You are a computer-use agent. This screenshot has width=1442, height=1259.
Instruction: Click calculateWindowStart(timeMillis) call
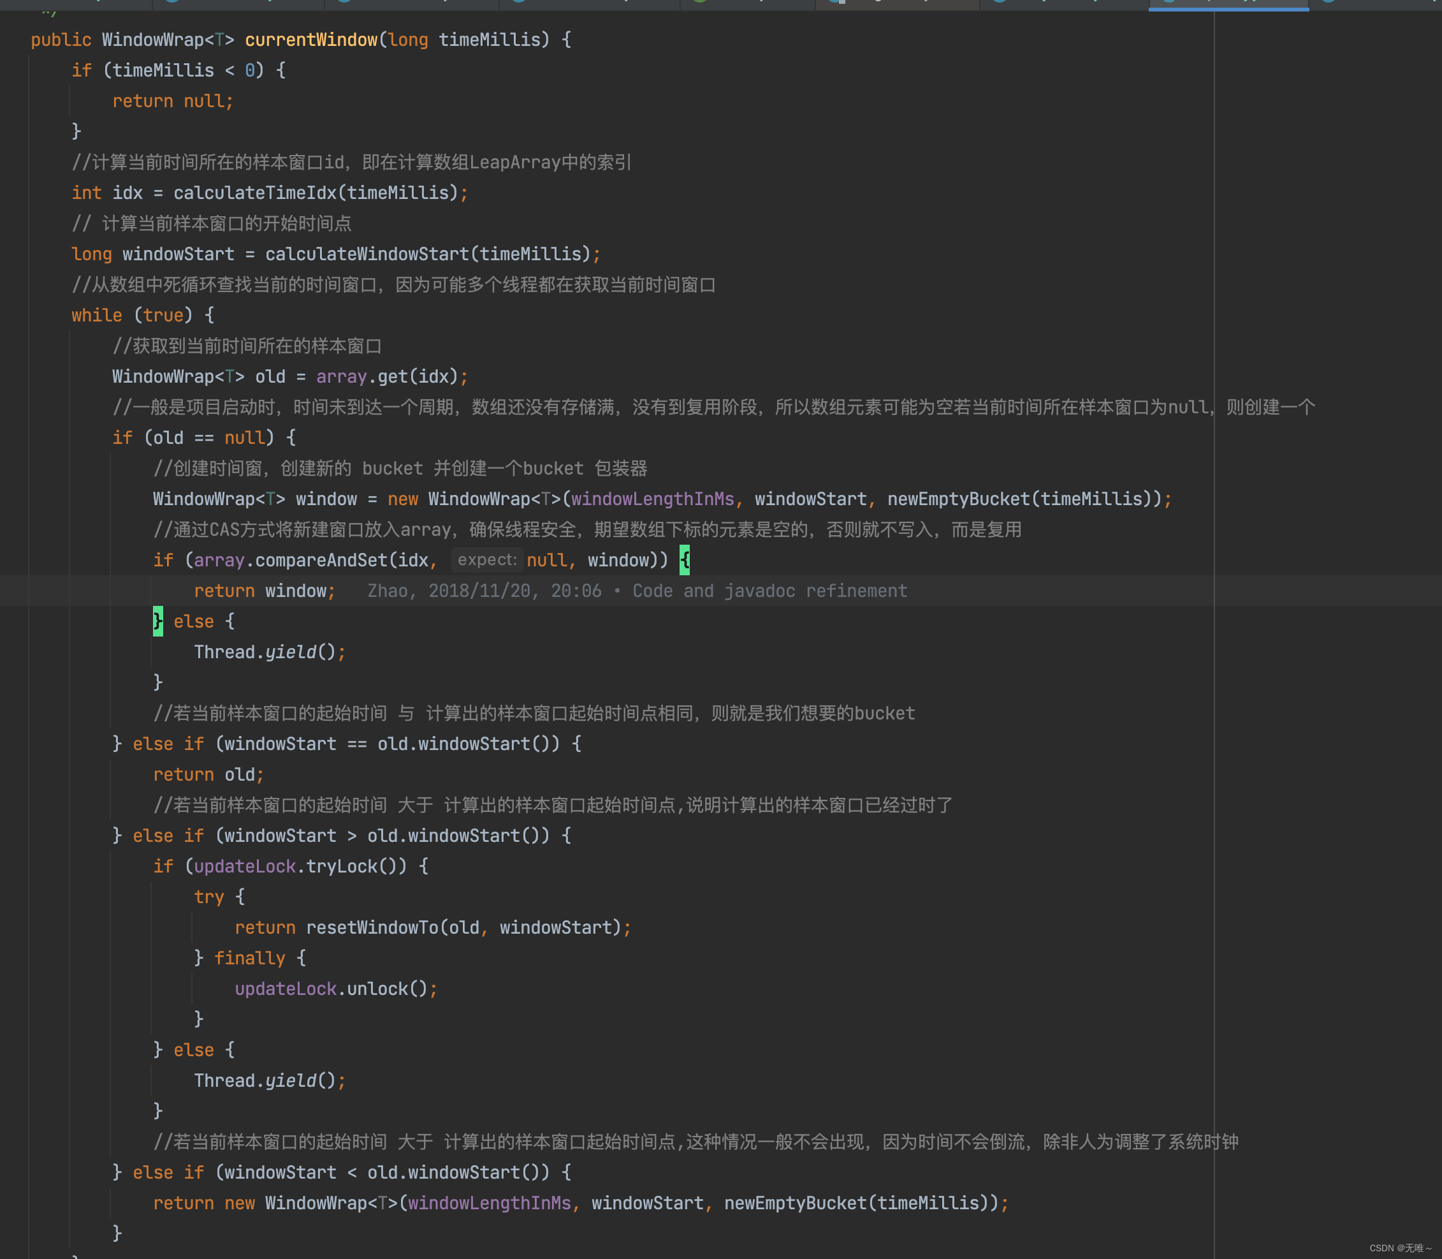pyautogui.click(x=428, y=254)
